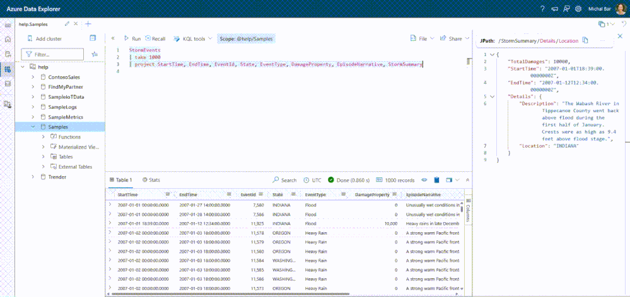Switch to the Stats tab
The image size is (630, 297).
point(151,181)
